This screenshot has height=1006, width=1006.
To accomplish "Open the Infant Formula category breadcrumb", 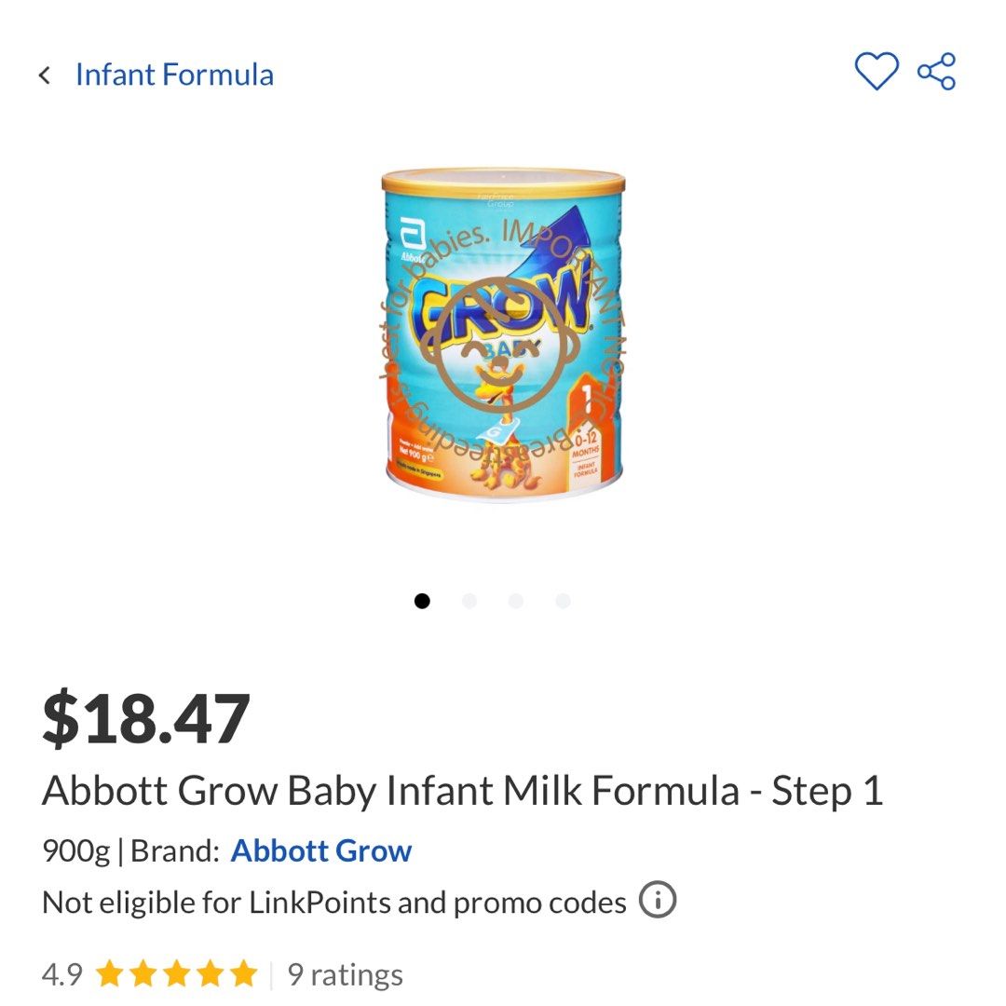I will coord(175,75).
